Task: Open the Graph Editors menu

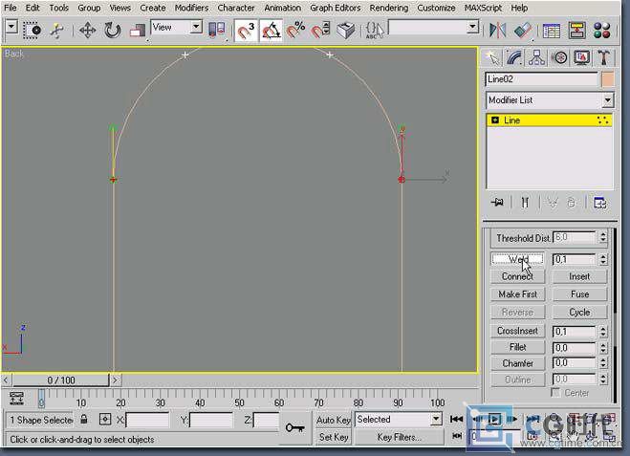Action: (x=336, y=8)
